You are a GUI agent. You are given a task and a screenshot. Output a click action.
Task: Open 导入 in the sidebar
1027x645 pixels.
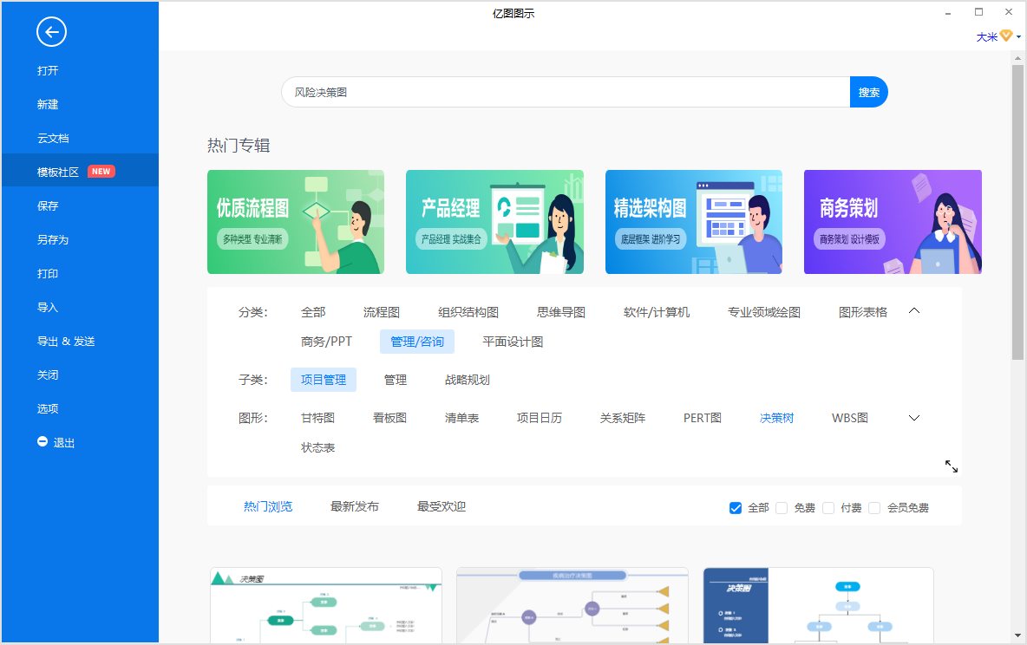[48, 307]
